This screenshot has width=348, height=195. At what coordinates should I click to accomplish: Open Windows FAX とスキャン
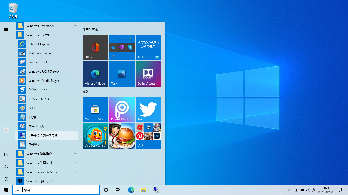[x=47, y=71]
